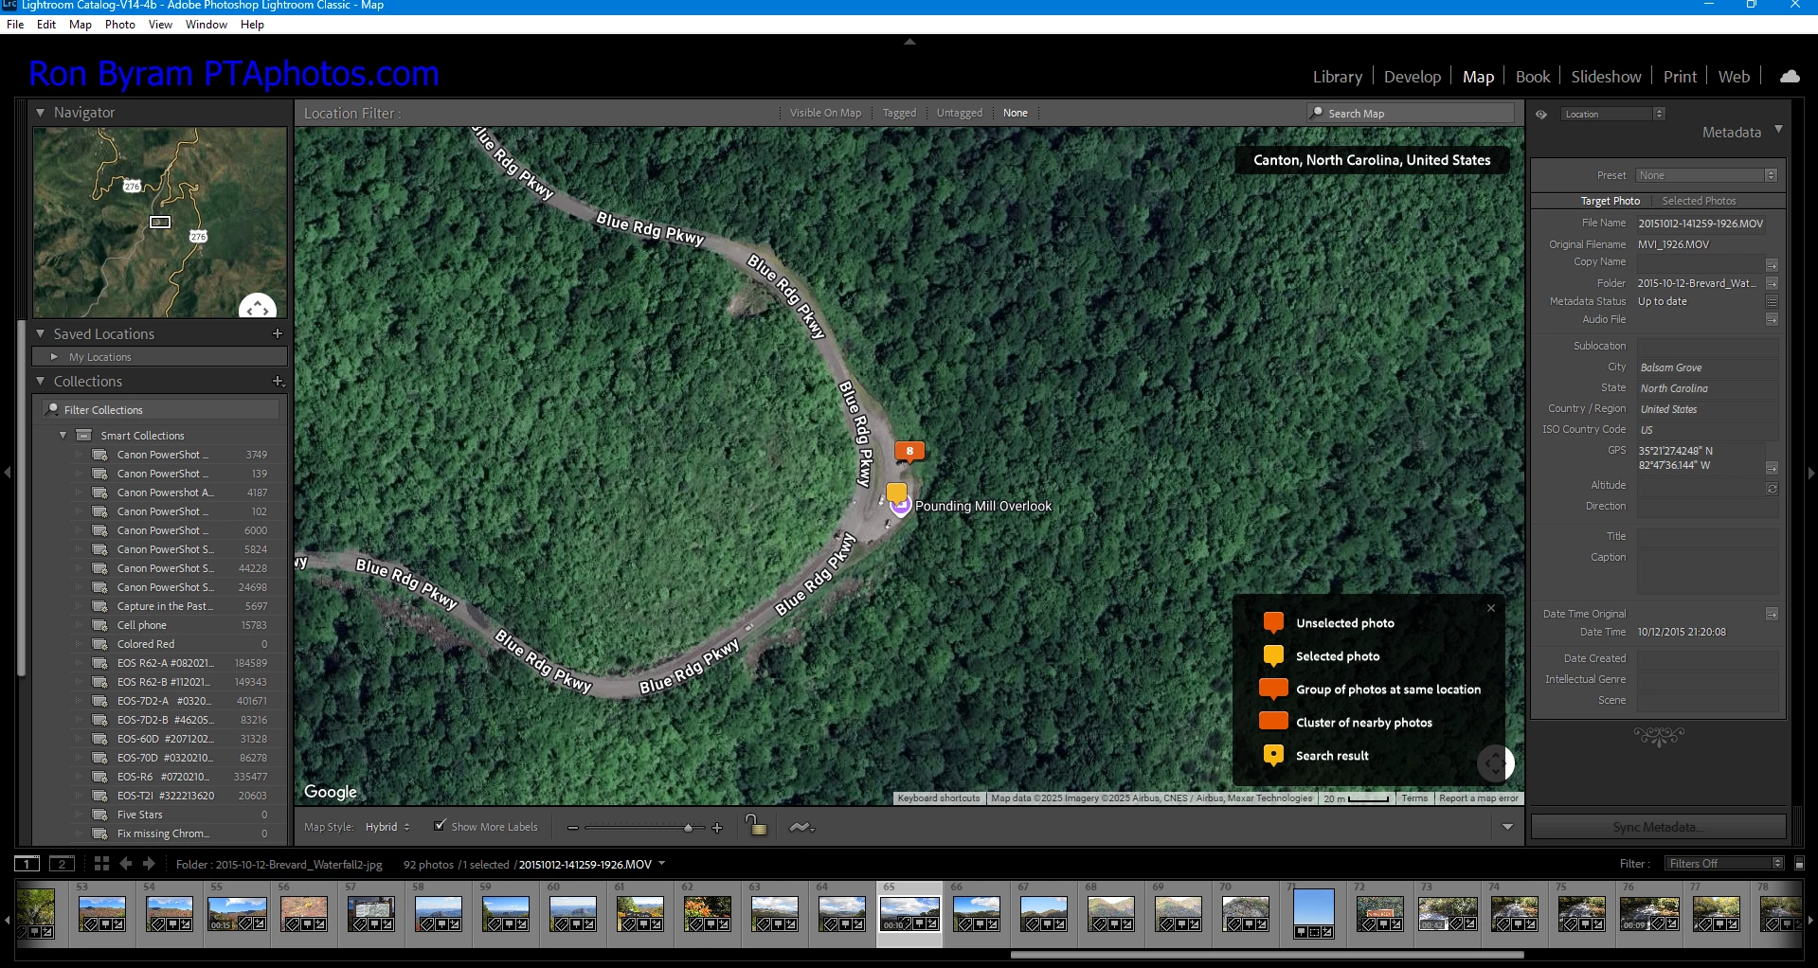The image size is (1818, 968).
Task: Click the GPS go-to-map arrow button
Action: click(x=1772, y=468)
